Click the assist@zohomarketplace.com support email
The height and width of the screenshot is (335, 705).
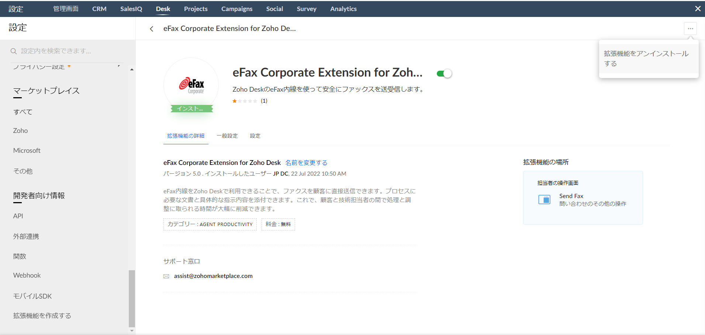tap(213, 276)
